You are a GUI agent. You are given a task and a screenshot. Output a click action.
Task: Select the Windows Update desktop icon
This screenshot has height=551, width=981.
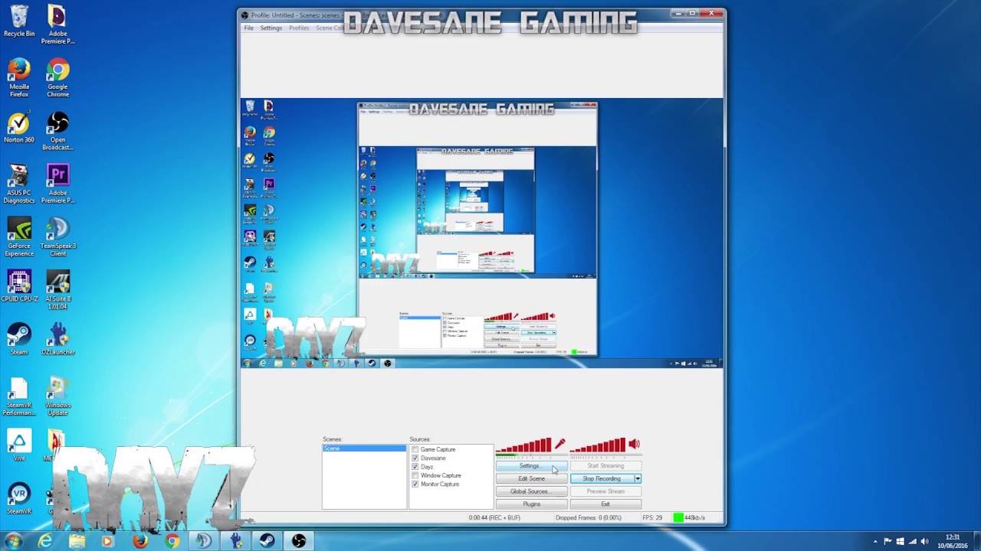tap(57, 396)
